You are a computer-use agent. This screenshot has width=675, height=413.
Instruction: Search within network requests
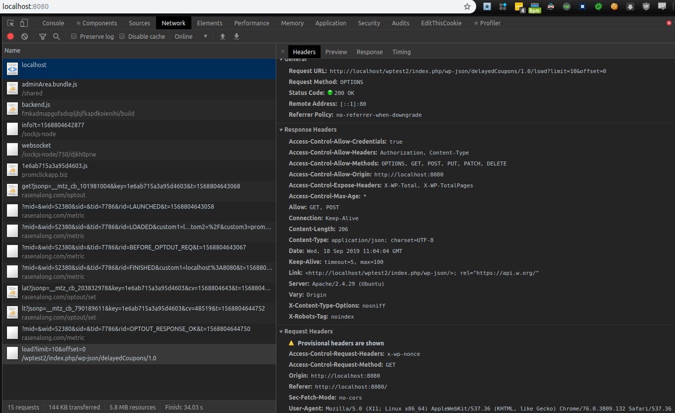pyautogui.click(x=56, y=36)
